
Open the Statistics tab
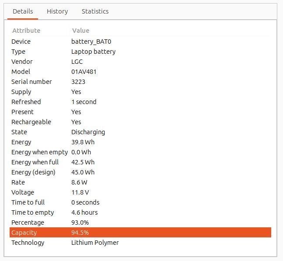click(x=95, y=11)
